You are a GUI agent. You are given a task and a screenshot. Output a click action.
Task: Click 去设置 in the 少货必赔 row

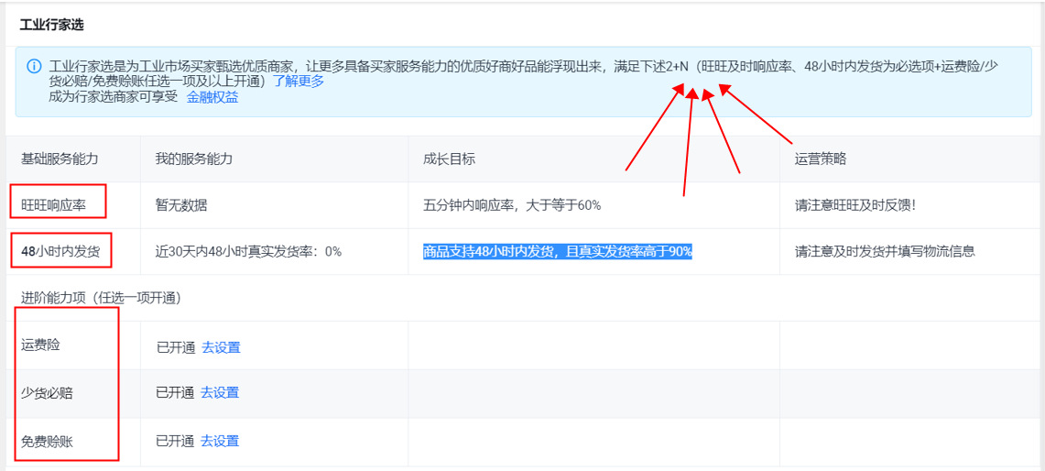click(x=220, y=392)
